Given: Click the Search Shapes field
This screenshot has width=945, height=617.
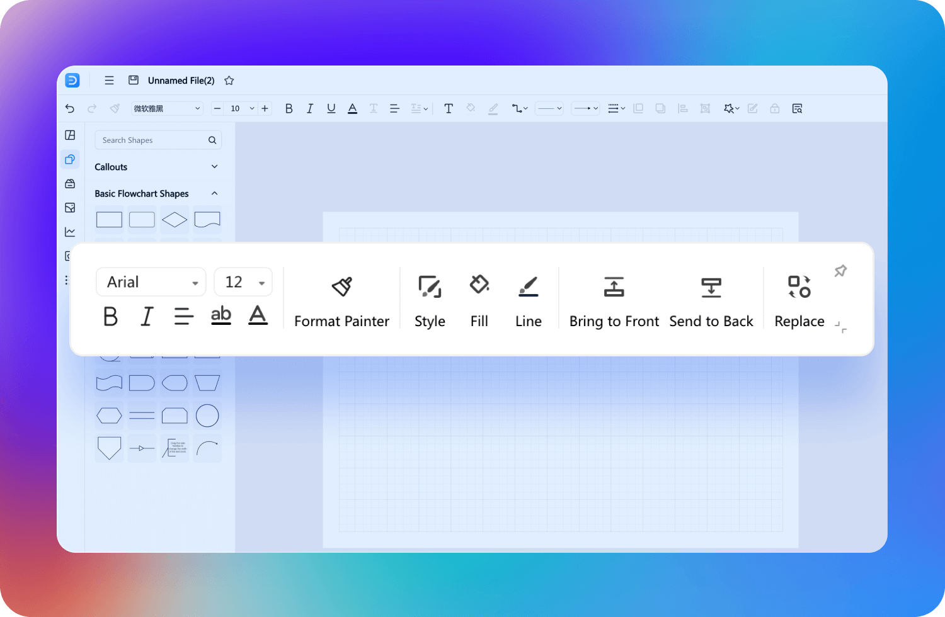Looking at the screenshot, I should [x=157, y=140].
